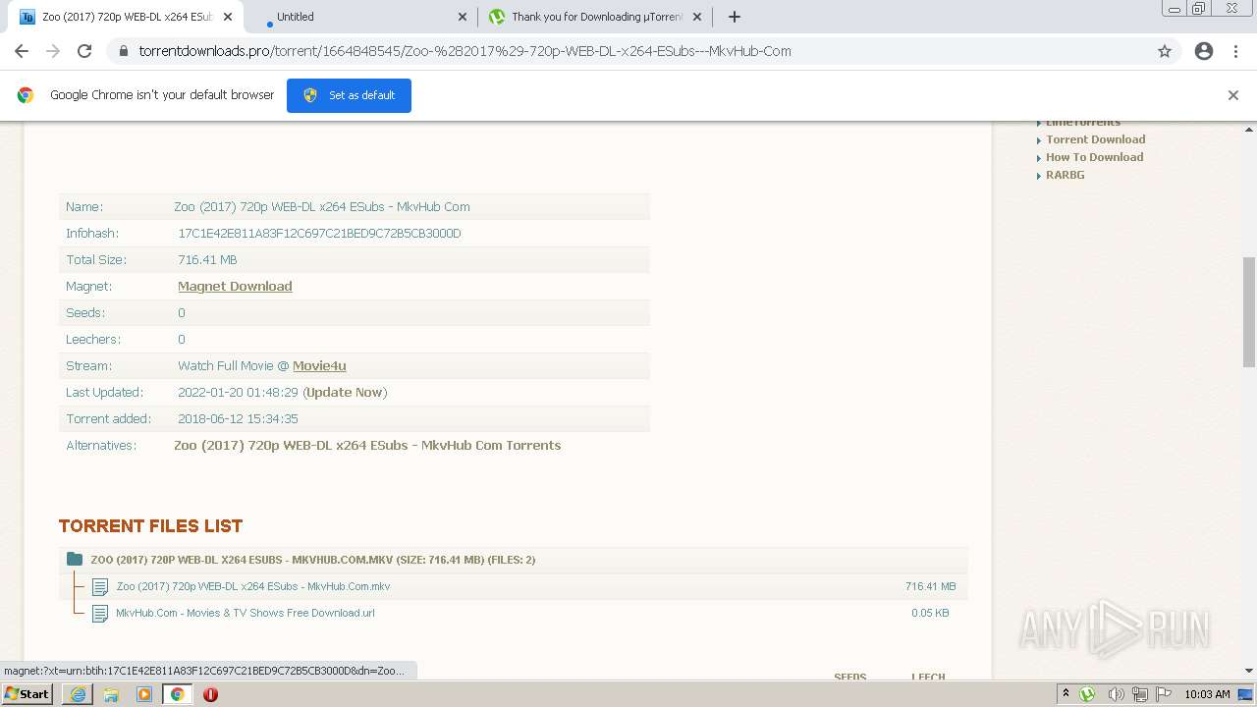This screenshot has width=1257, height=707.
Task: Click the folder icon in the torrent files list
Action: coord(75,560)
